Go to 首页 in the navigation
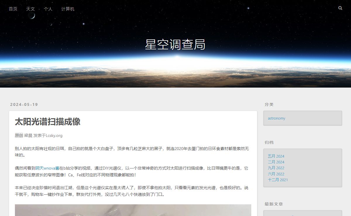Image resolution: width=351 pixels, height=216 pixels. (13, 9)
